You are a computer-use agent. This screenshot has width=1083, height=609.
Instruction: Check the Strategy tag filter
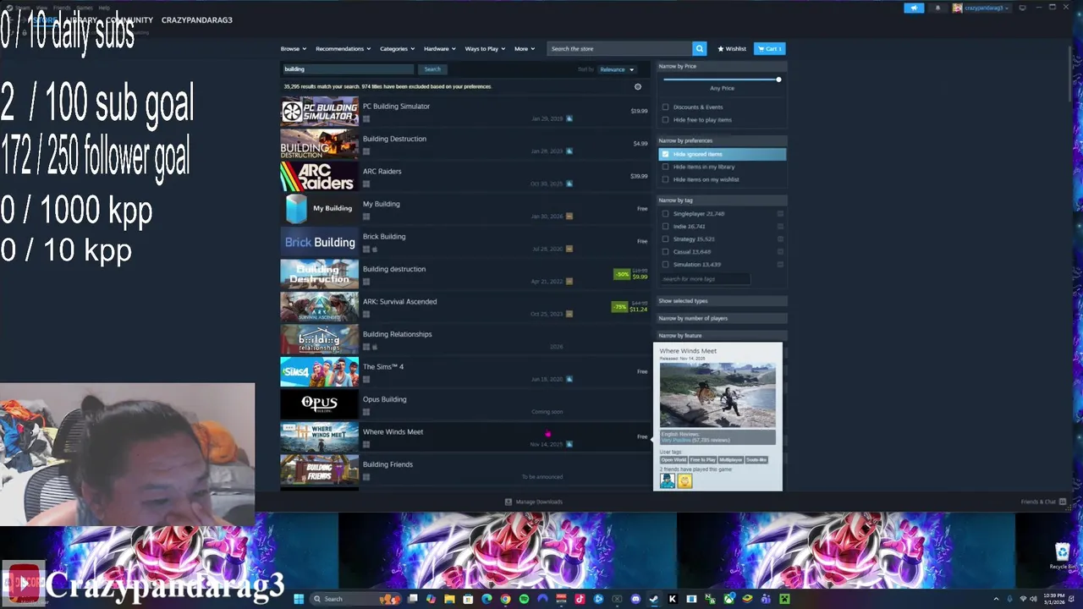point(665,239)
